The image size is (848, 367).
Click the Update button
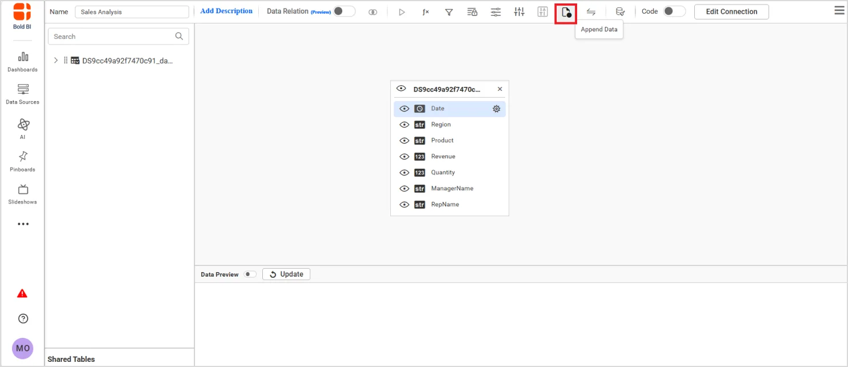click(x=286, y=274)
